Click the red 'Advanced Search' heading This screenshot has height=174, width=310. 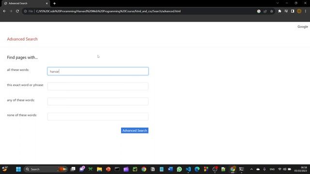coord(22,39)
